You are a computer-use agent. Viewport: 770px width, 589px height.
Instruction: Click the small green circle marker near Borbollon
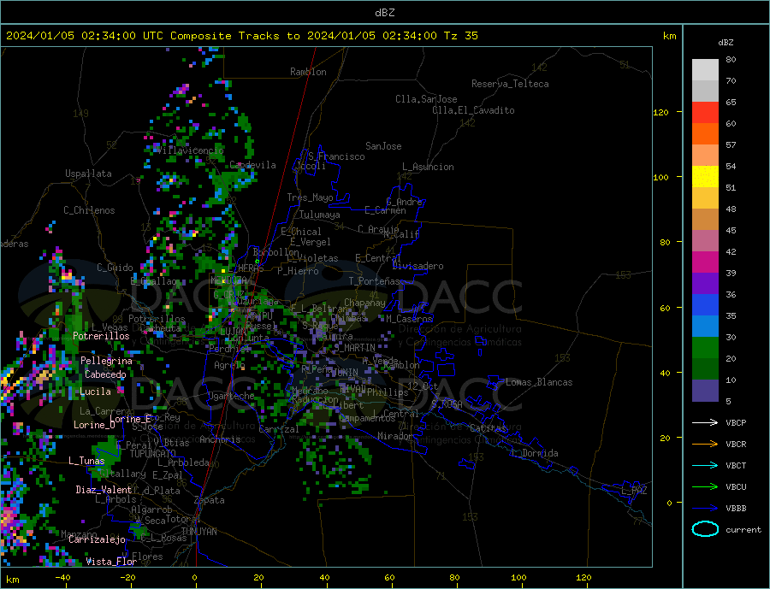[x=257, y=261]
